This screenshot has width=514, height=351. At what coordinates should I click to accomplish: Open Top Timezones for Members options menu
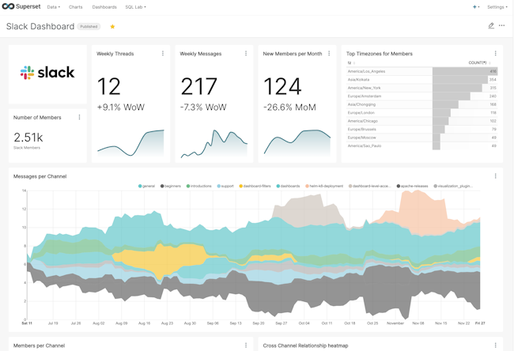tap(495, 54)
